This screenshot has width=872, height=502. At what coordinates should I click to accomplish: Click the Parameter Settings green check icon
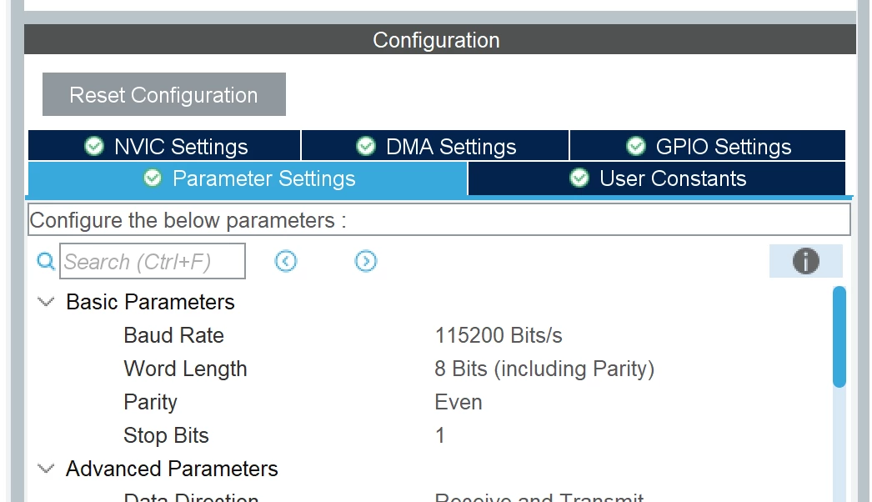(153, 178)
